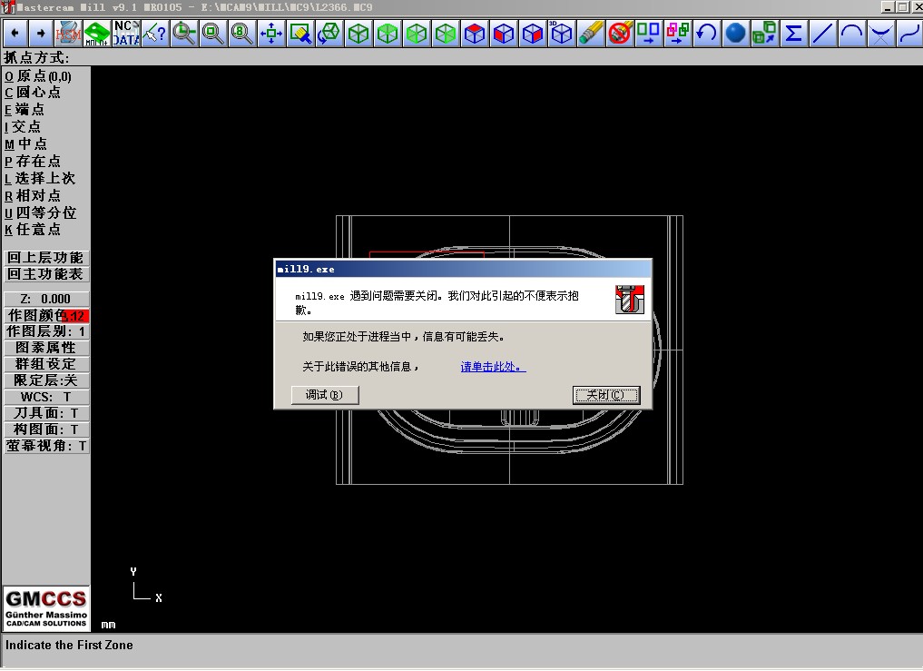Choose P 存在点 point mode
The height and width of the screenshot is (671, 923).
[x=33, y=161]
